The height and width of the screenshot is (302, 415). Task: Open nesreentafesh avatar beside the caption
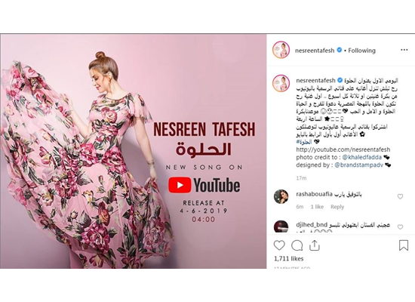click(x=281, y=84)
